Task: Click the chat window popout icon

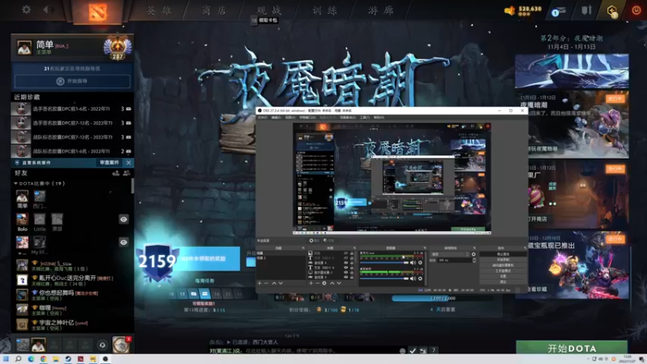Action: click(423, 351)
